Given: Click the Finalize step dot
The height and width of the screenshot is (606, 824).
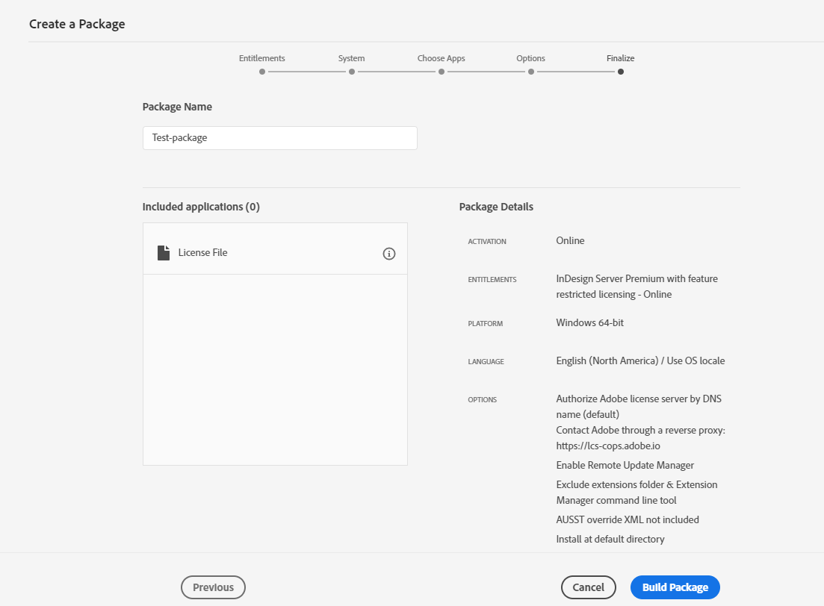Looking at the screenshot, I should [x=621, y=72].
